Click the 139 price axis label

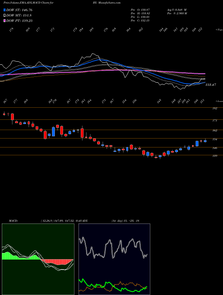click(215, 156)
